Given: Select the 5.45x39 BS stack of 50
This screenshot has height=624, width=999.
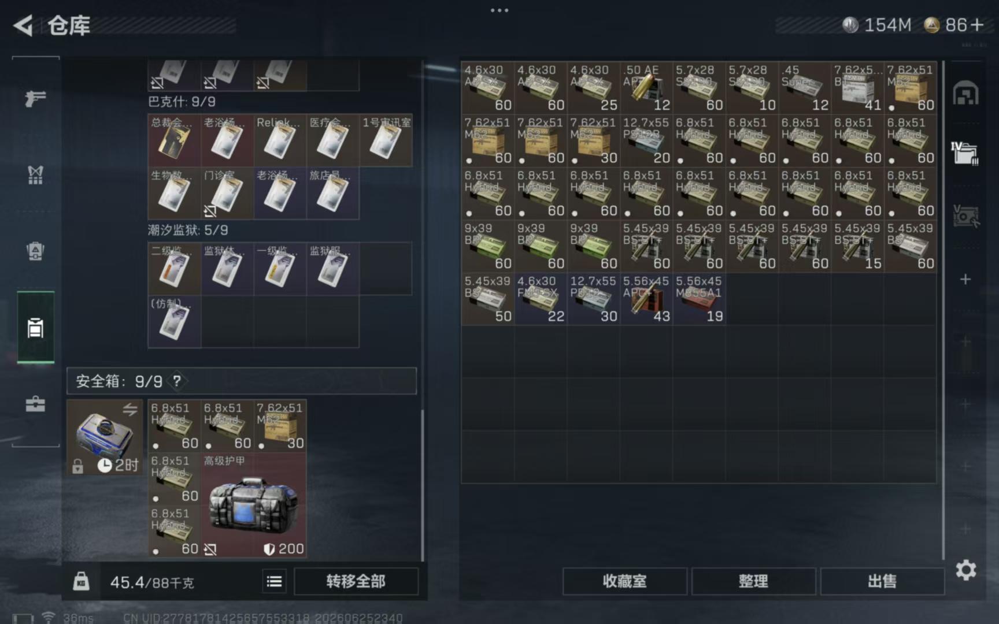Looking at the screenshot, I should [x=488, y=299].
